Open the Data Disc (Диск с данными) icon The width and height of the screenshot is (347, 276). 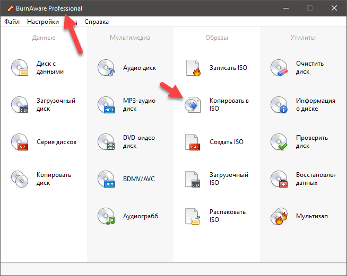tap(20, 68)
